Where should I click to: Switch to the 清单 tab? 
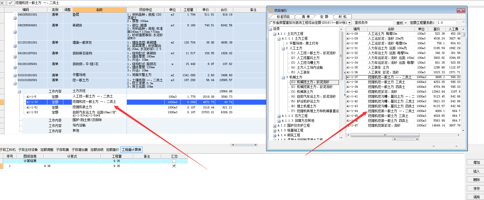[x=306, y=17]
